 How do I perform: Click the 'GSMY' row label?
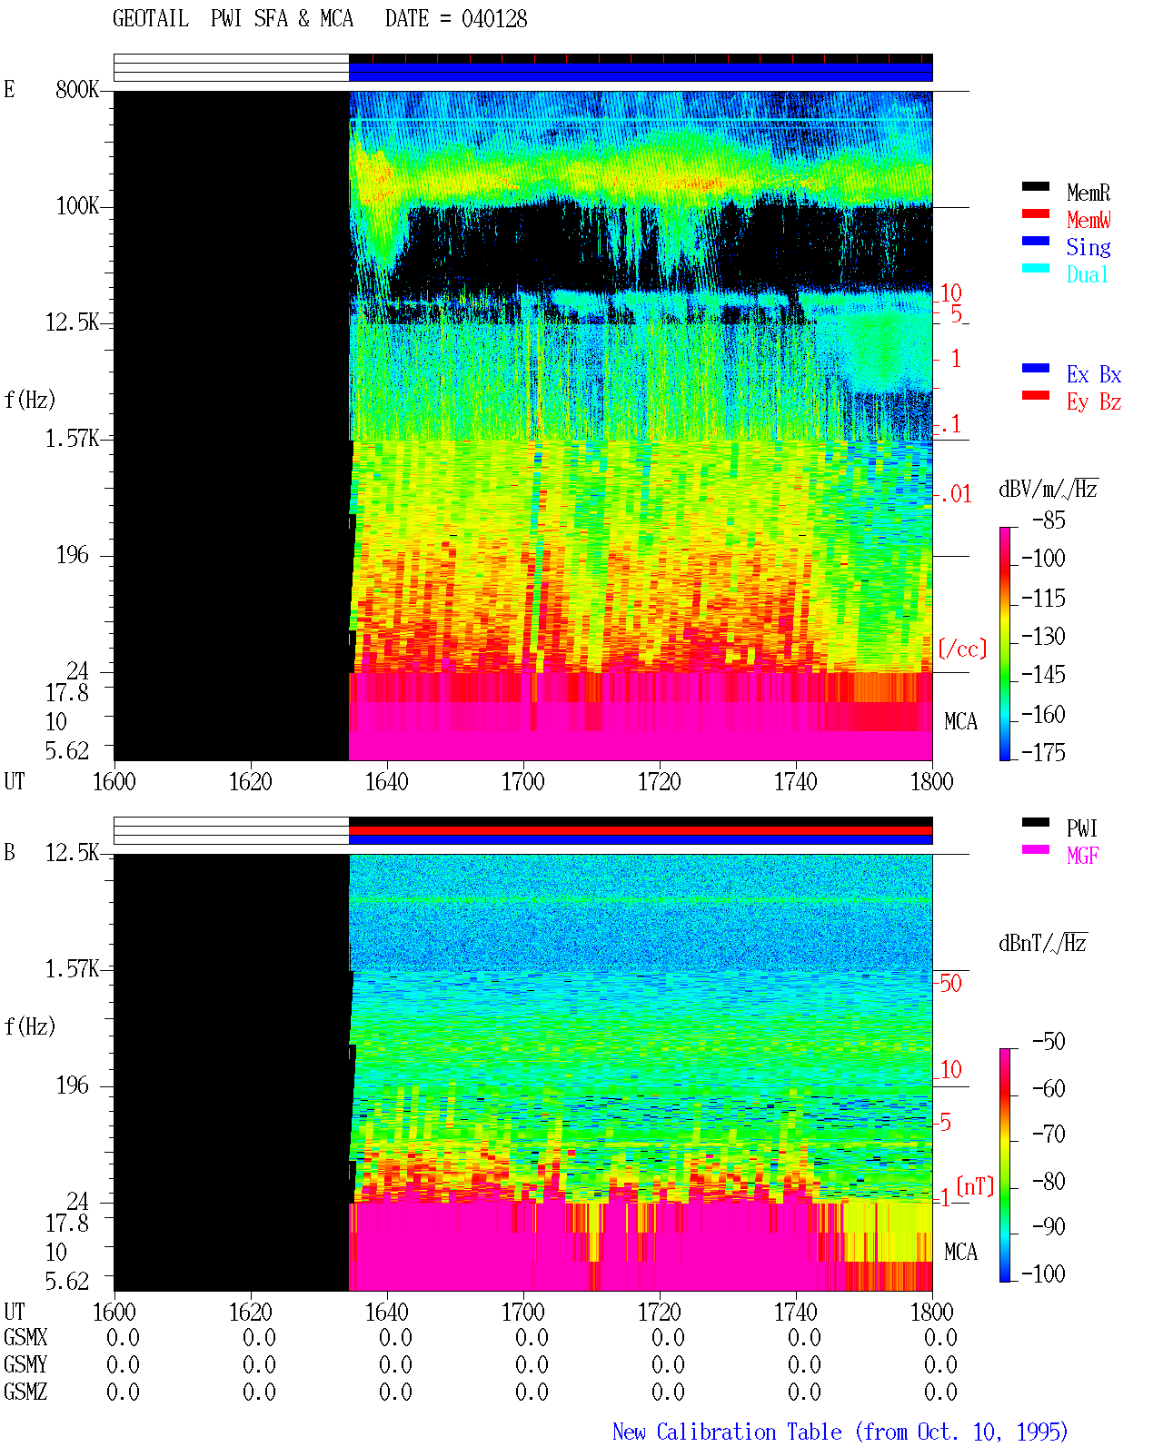[25, 1364]
